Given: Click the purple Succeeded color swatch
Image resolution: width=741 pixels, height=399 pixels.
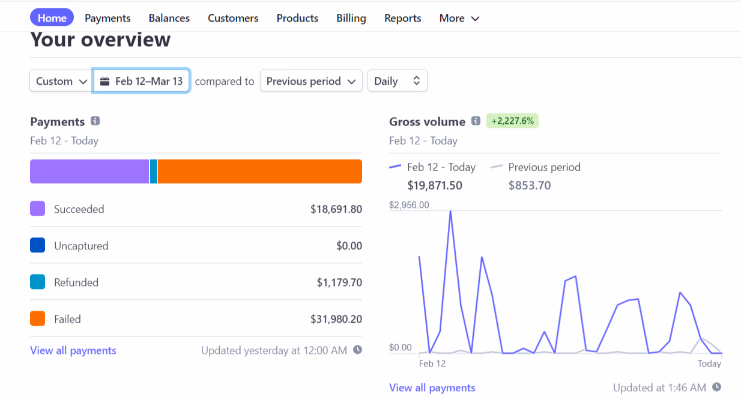Looking at the screenshot, I should [x=38, y=209].
